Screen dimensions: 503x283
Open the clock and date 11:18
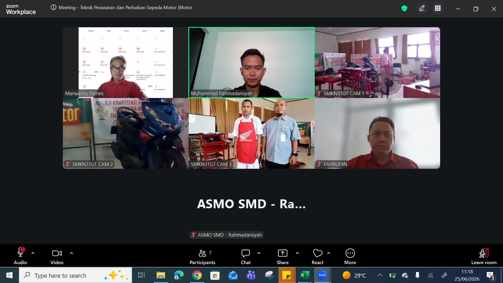point(467,275)
